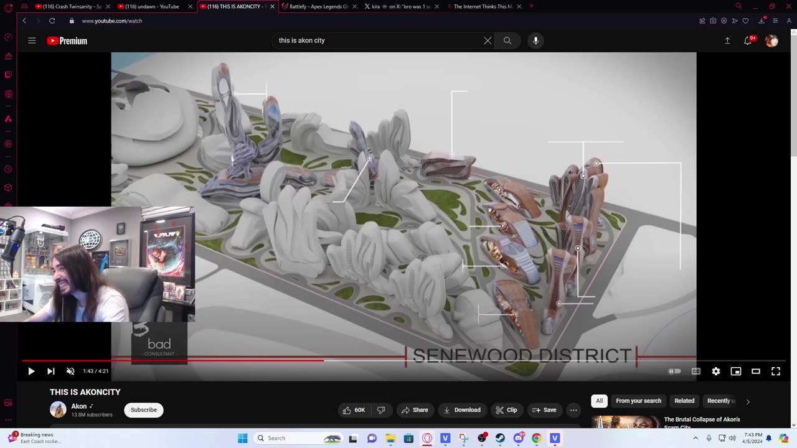Screen dimensions: 797x448
Task: Open the Akon channel avatar
Action: (58, 409)
